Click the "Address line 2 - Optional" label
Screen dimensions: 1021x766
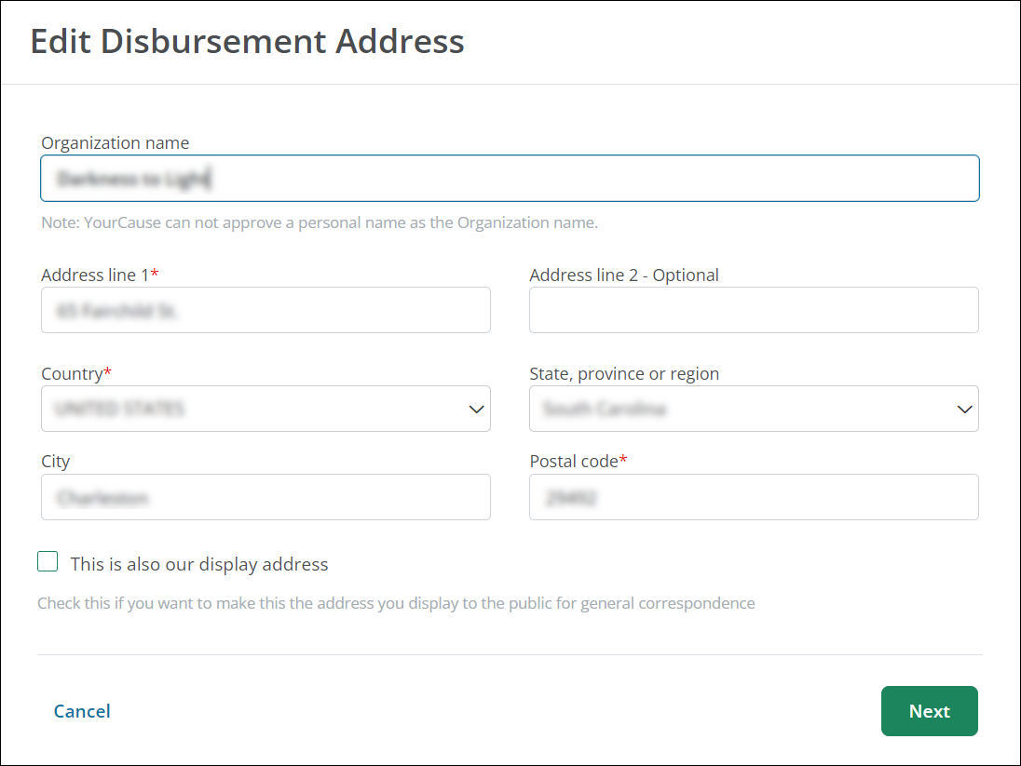coord(624,275)
